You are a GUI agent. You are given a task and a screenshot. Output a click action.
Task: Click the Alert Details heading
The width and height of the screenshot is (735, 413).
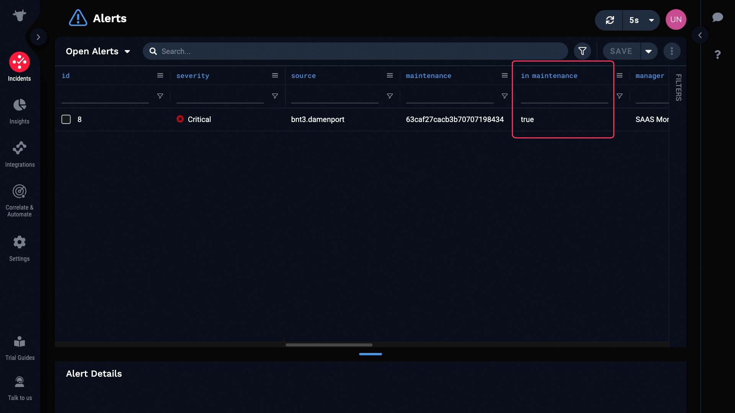click(x=94, y=374)
